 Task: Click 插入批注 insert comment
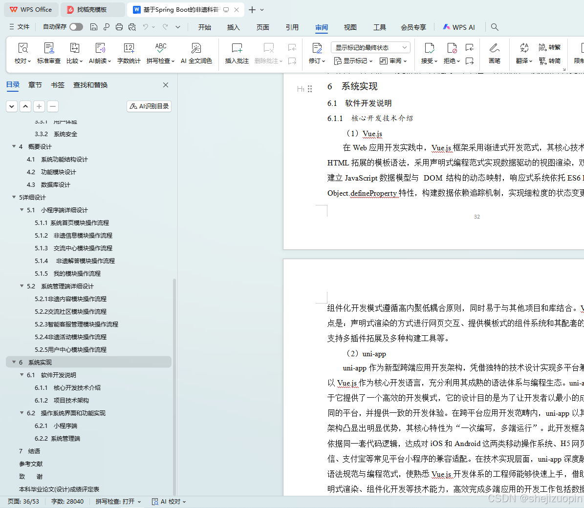pos(237,53)
